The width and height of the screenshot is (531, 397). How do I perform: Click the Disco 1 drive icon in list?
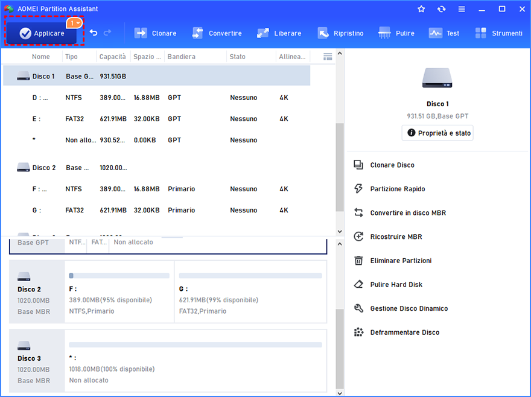(x=23, y=76)
